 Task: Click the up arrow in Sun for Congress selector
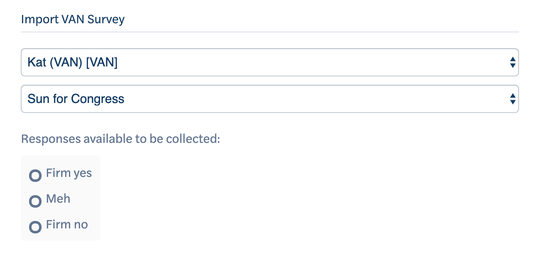point(513,96)
